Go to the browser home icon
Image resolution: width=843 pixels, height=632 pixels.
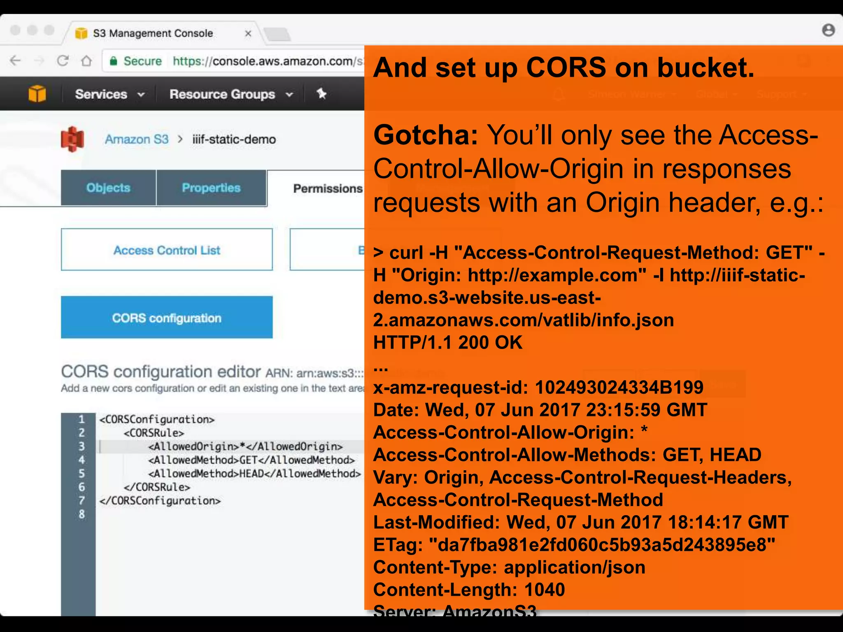[86, 61]
